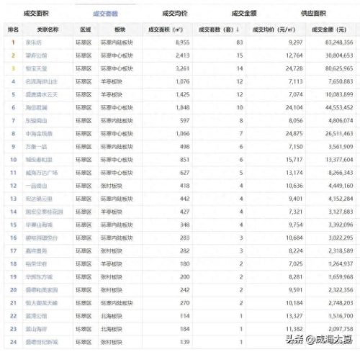The height and width of the screenshot is (352, 360).
Task: Open the 威海万达广场 project link
Action: point(42,173)
